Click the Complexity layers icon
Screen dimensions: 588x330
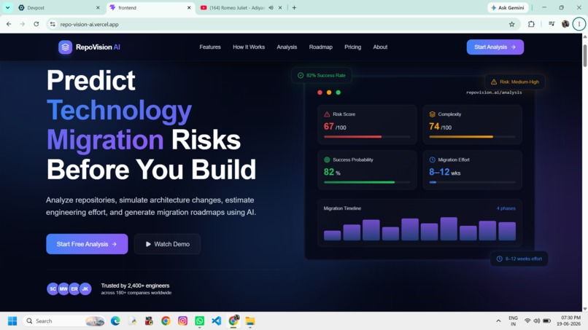point(433,114)
